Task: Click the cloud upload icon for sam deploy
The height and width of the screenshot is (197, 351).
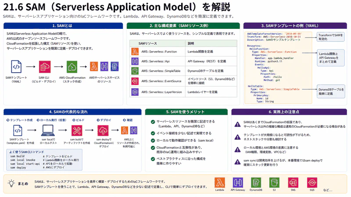Action: 103,130
